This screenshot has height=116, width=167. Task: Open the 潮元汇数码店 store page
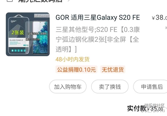click(40, 1)
